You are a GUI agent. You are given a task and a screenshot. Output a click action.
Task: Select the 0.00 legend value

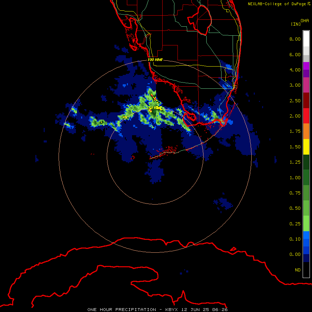click(295, 254)
